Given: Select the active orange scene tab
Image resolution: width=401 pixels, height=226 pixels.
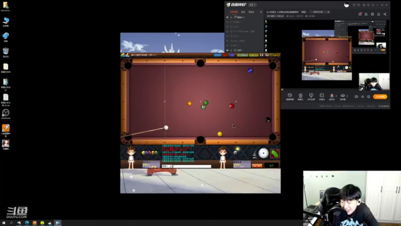Looking at the screenshot, I should (234, 12).
